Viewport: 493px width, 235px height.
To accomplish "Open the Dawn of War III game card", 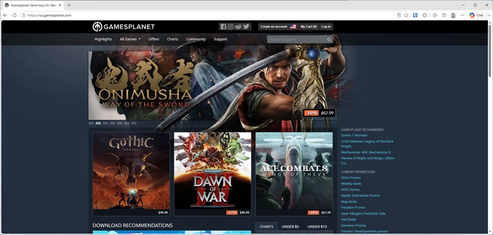I will tap(213, 174).
